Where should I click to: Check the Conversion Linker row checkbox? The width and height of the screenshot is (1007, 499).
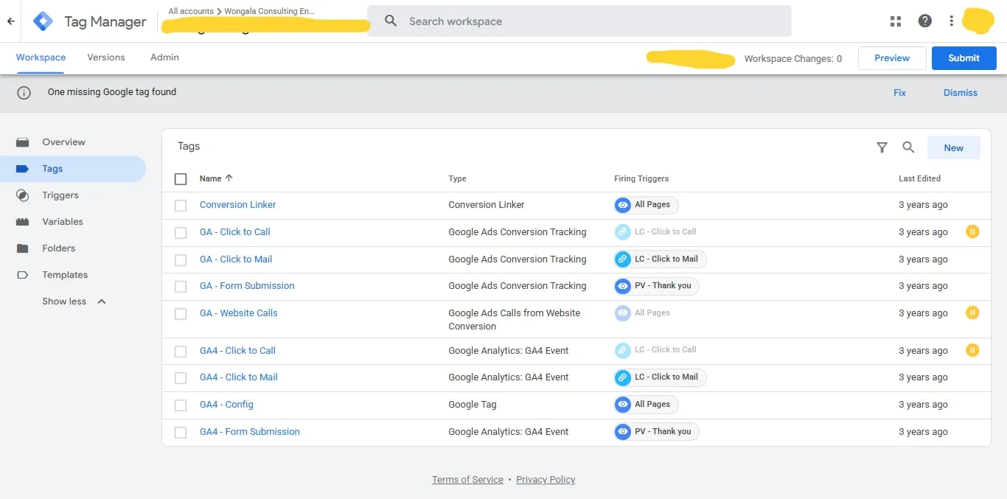coord(181,206)
